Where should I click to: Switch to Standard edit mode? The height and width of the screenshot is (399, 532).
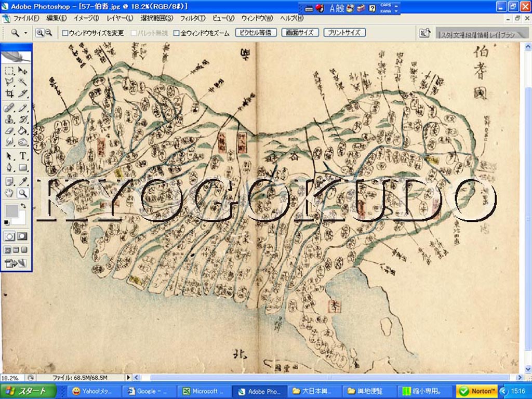(9, 236)
